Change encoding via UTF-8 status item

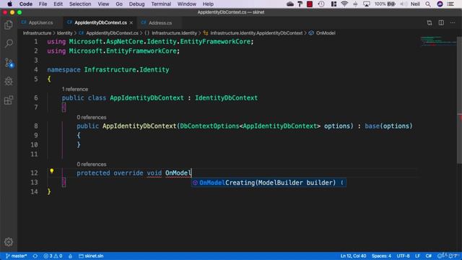click(403, 256)
